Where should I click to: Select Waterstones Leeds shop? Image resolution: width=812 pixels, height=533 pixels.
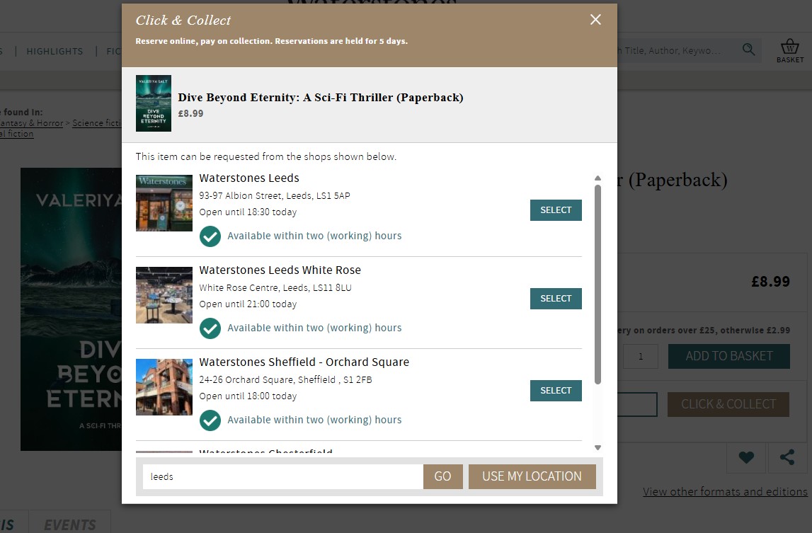click(556, 210)
